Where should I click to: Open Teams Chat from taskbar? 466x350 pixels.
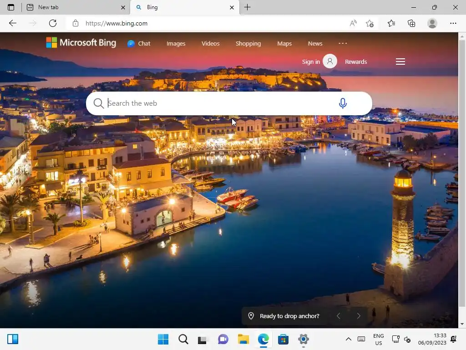coord(223,339)
